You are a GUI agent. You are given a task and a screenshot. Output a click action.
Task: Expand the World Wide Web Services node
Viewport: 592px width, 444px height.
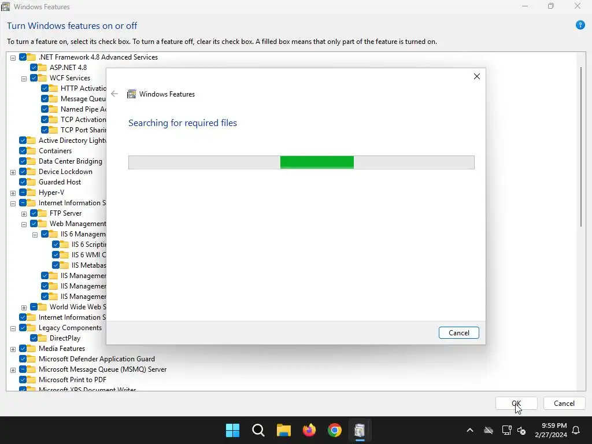(24, 308)
